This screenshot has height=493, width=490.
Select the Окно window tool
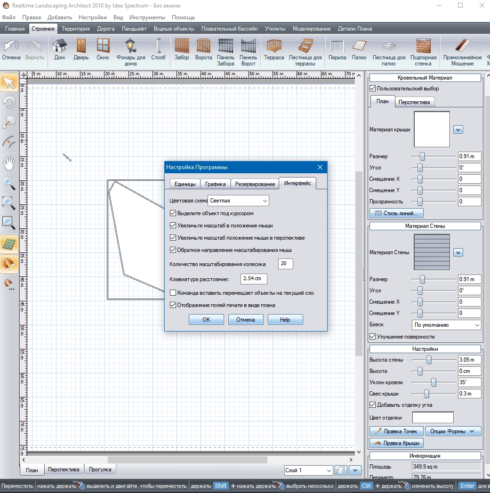pyautogui.click(x=103, y=50)
